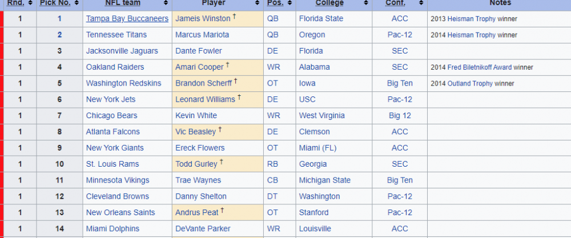Open the Miami Dolphins team link
571x238 pixels.
pos(112,229)
